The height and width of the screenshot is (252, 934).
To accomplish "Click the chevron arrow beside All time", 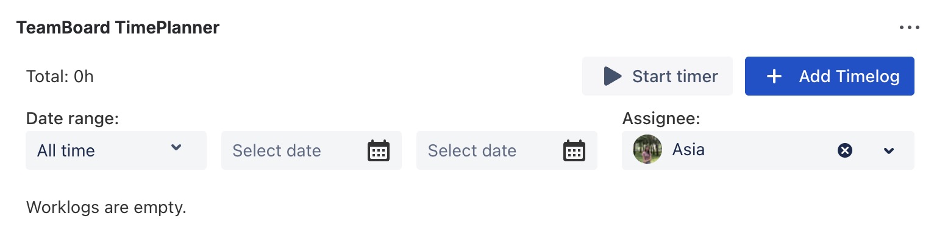I will coord(176,148).
